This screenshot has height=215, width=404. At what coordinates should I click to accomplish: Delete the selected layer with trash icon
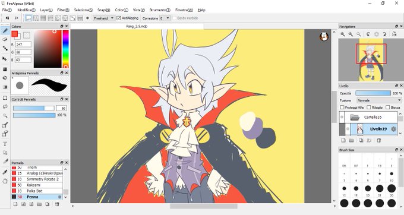[x=379, y=140]
